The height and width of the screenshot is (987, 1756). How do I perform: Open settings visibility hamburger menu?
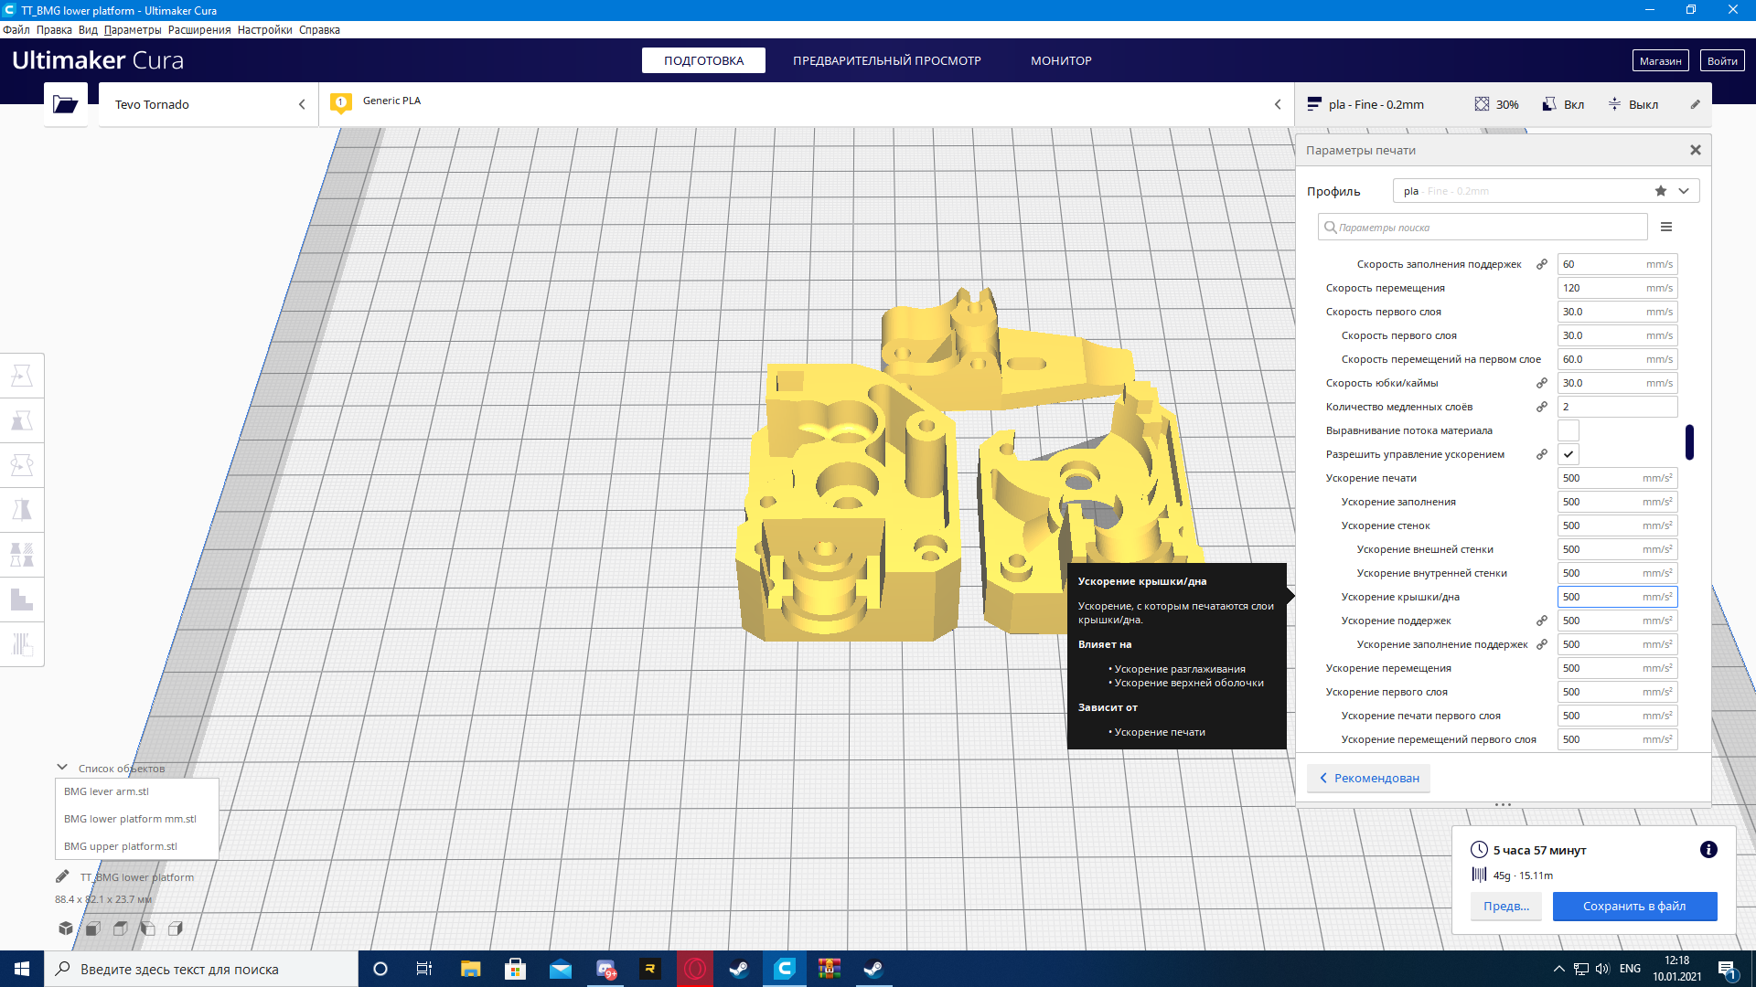pos(1666,227)
